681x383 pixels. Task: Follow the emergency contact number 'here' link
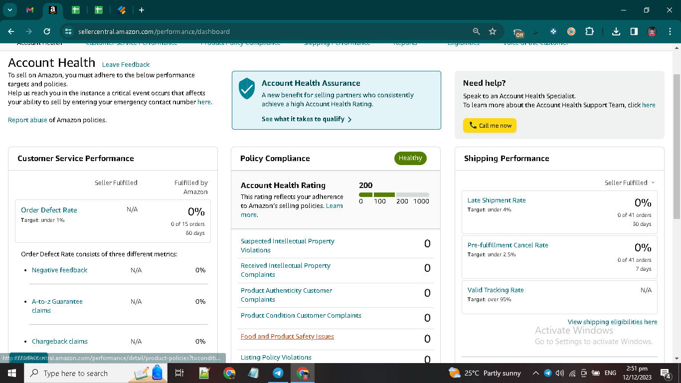point(204,102)
